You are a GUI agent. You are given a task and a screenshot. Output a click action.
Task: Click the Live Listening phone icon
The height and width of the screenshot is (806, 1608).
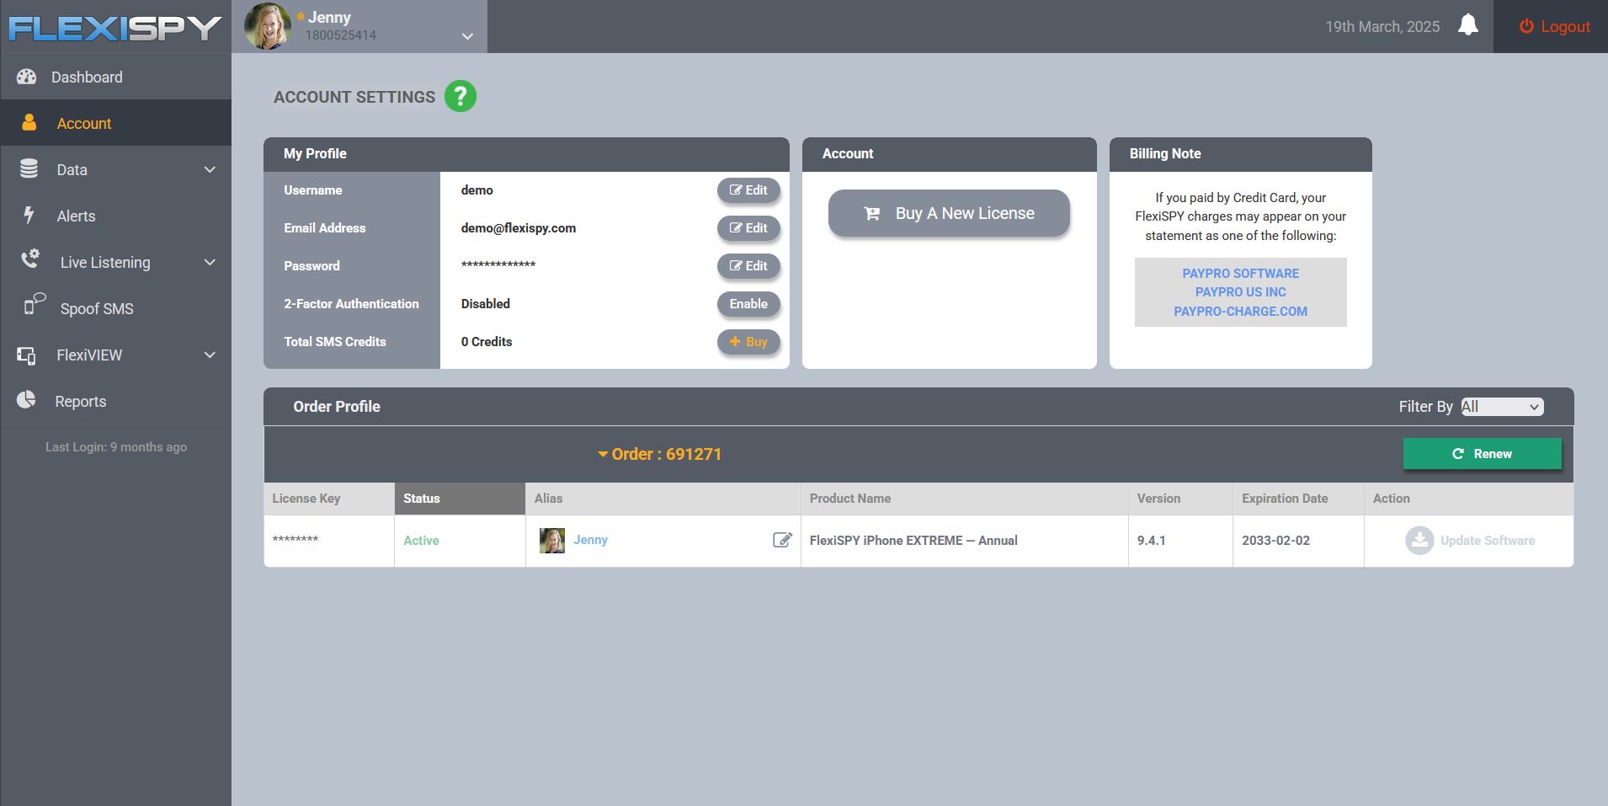(30, 259)
